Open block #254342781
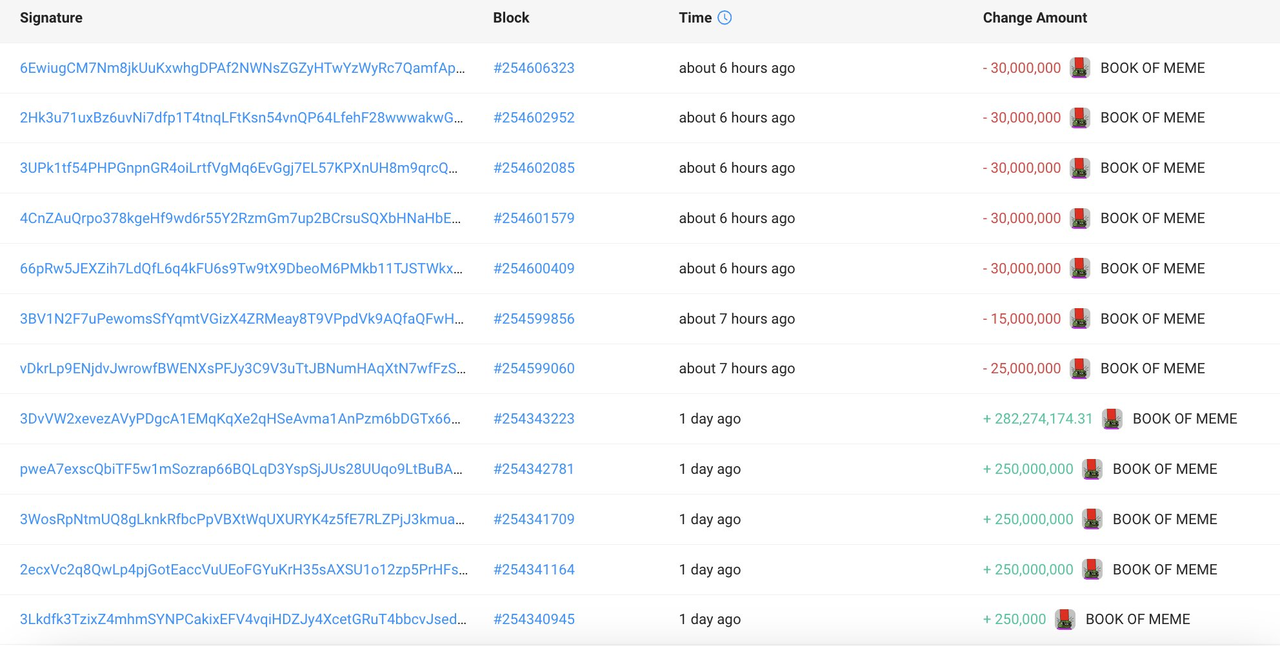 click(x=534, y=469)
